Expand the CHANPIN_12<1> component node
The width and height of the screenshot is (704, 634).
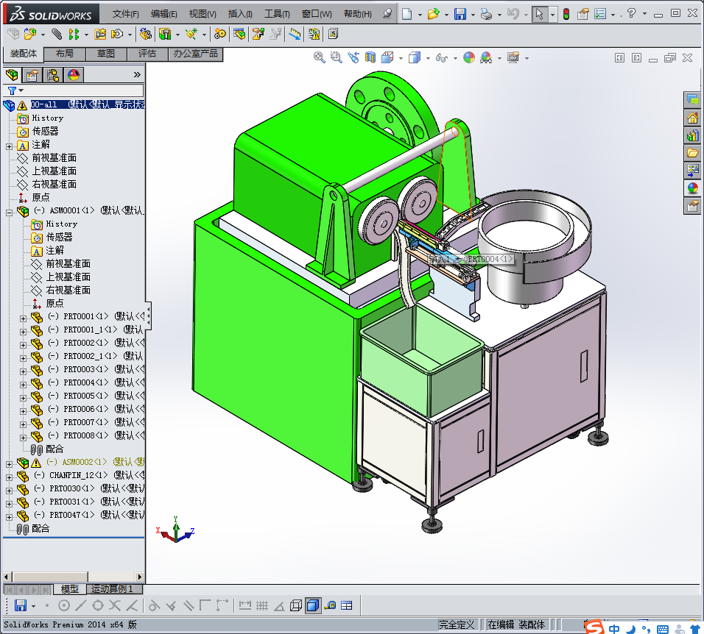click(x=9, y=477)
